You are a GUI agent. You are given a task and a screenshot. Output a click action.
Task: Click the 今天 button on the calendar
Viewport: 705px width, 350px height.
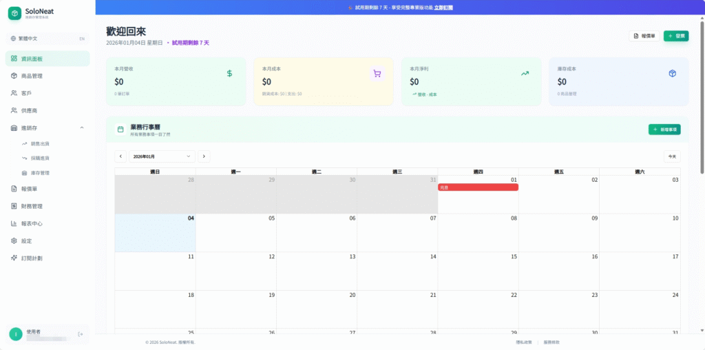(x=672, y=156)
